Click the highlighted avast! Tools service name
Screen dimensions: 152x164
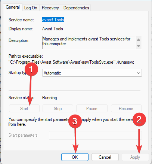[53, 20]
